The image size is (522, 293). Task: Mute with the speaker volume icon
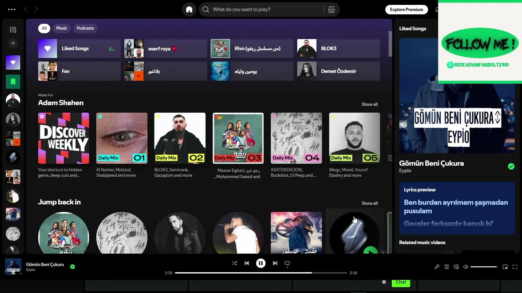(x=466, y=267)
